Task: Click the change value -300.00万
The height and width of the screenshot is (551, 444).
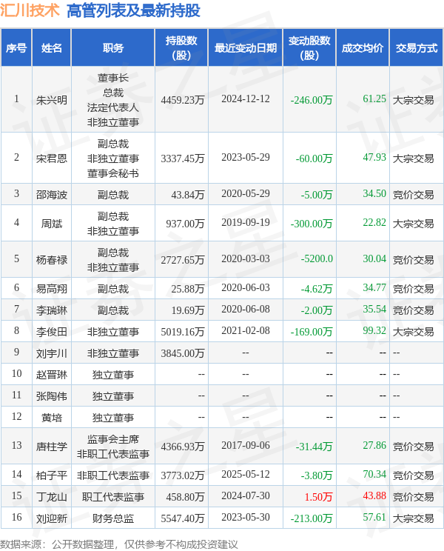Action: pyautogui.click(x=312, y=224)
